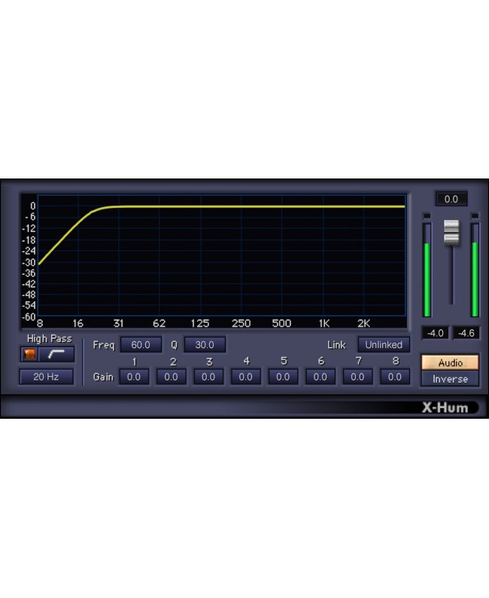Click the Link label

click(x=337, y=345)
